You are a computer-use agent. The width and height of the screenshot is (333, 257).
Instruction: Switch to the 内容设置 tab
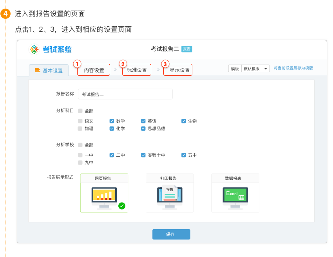[94, 71]
